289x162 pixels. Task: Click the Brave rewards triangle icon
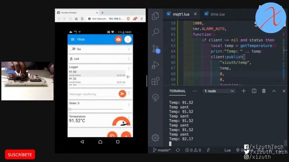coord(135,18)
